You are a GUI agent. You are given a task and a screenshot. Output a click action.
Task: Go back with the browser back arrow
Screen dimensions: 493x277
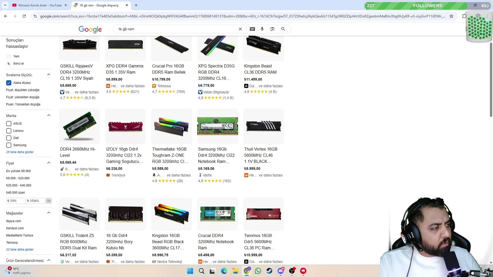click(x=5, y=16)
